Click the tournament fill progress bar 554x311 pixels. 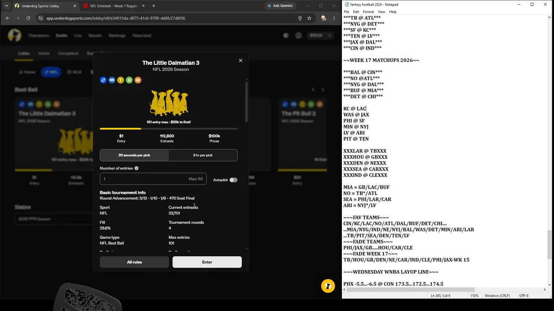tap(168, 129)
